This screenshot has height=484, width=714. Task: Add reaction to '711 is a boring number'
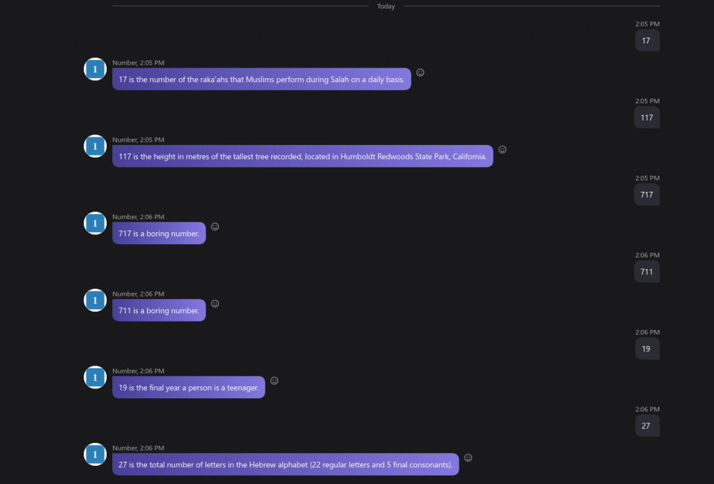(x=215, y=303)
